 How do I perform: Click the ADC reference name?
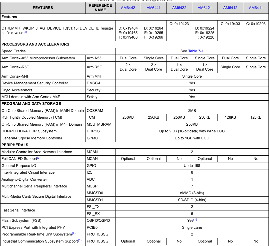click(90, 179)
